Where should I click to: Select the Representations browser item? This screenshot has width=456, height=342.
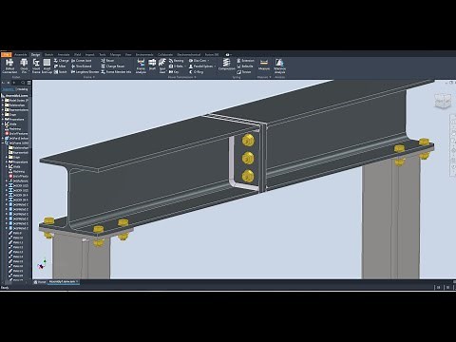click(16, 110)
